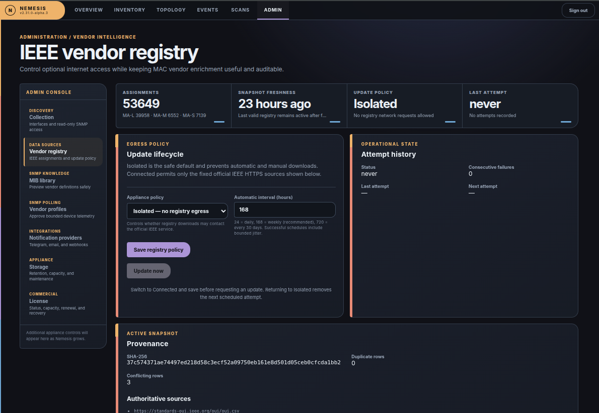Click the Consecutive failures value 0
This screenshot has height=413, width=599.
coord(470,174)
